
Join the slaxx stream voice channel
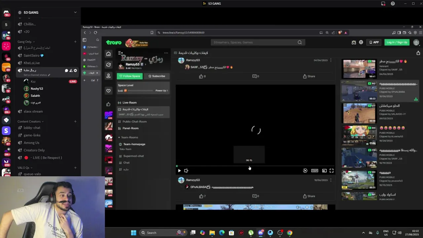(x=33, y=111)
